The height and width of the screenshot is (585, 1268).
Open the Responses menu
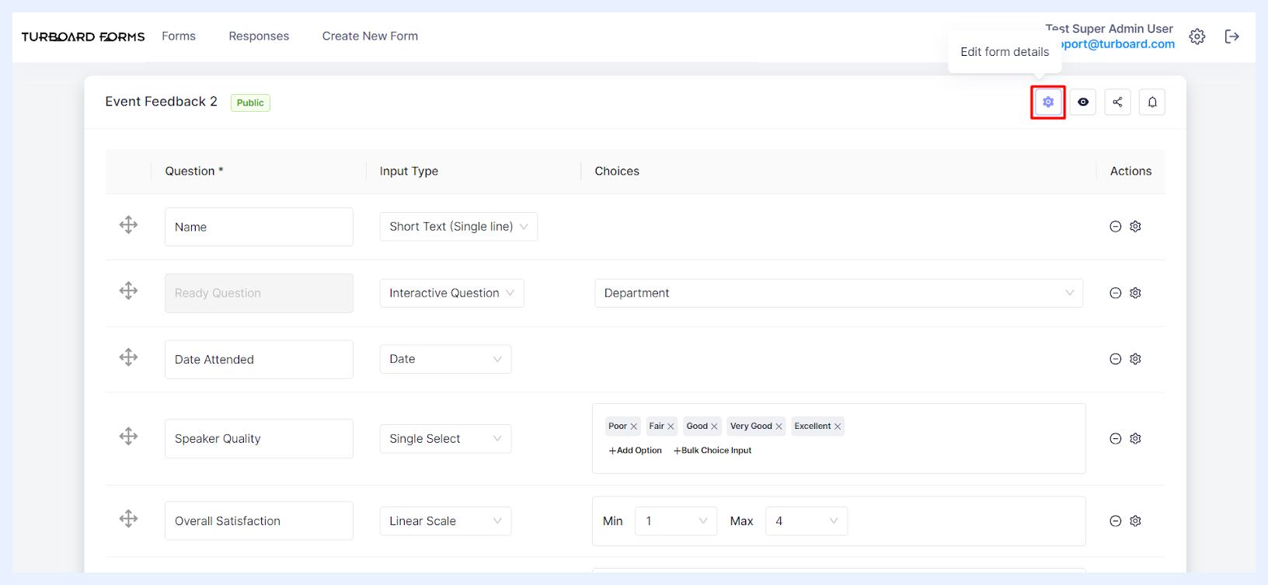click(259, 36)
